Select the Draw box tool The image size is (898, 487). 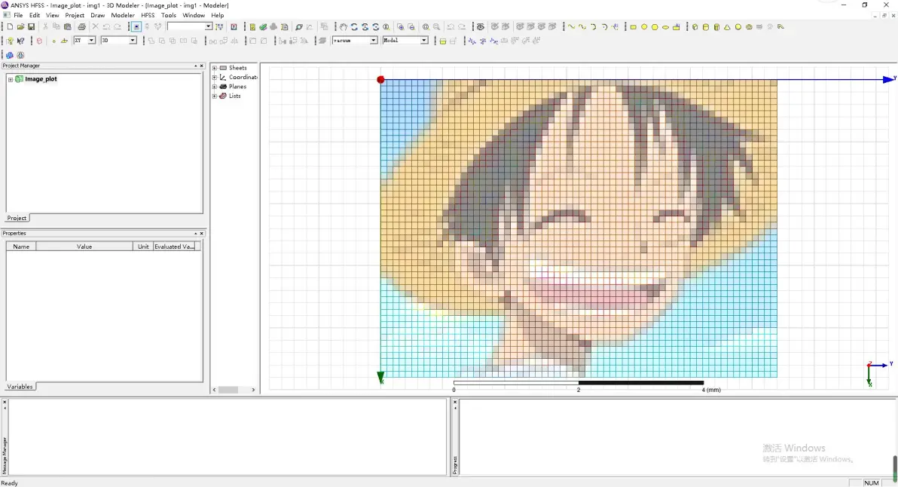pyautogui.click(x=695, y=27)
